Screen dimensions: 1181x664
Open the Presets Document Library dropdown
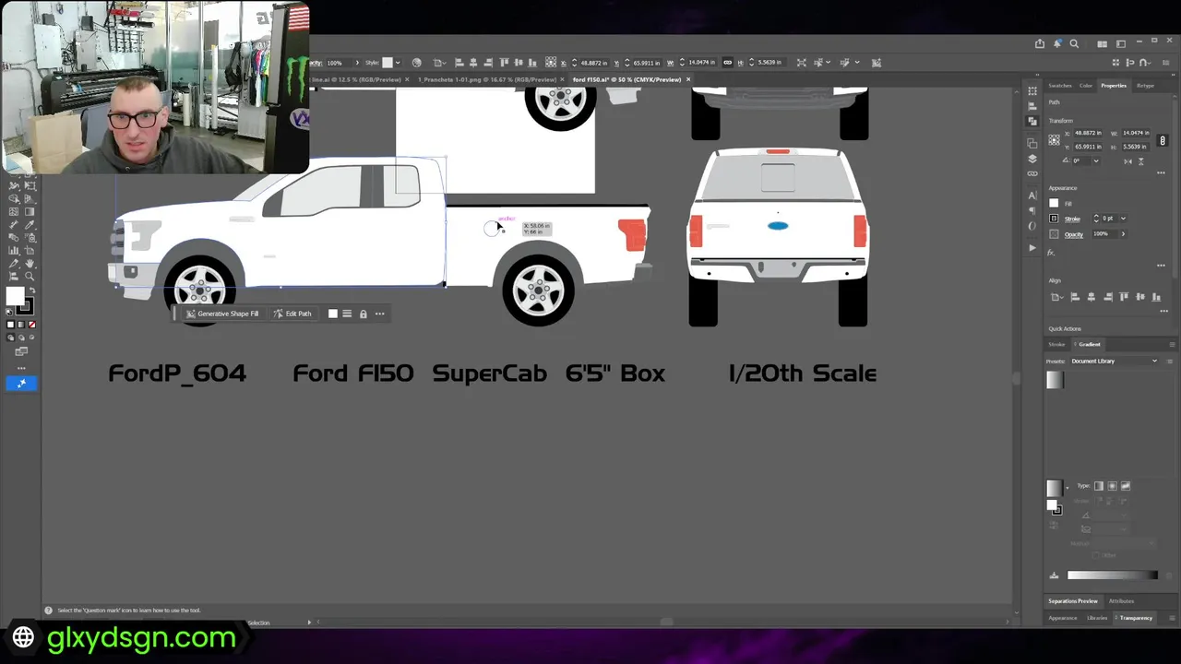(x=1115, y=362)
